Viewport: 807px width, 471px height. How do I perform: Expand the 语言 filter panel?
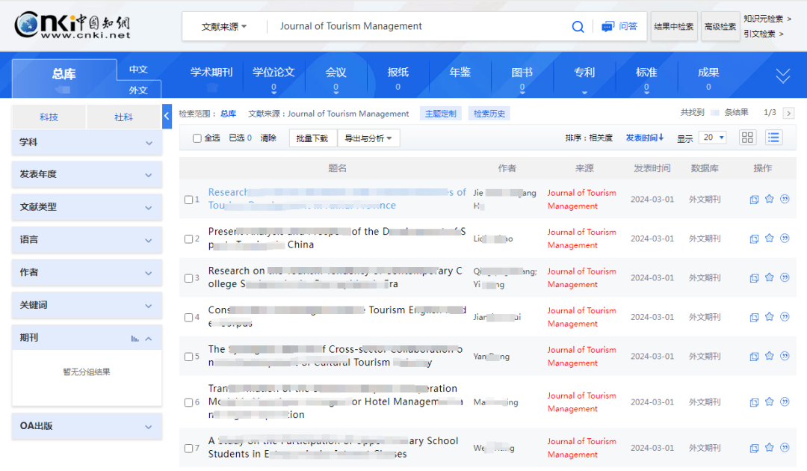coord(87,240)
